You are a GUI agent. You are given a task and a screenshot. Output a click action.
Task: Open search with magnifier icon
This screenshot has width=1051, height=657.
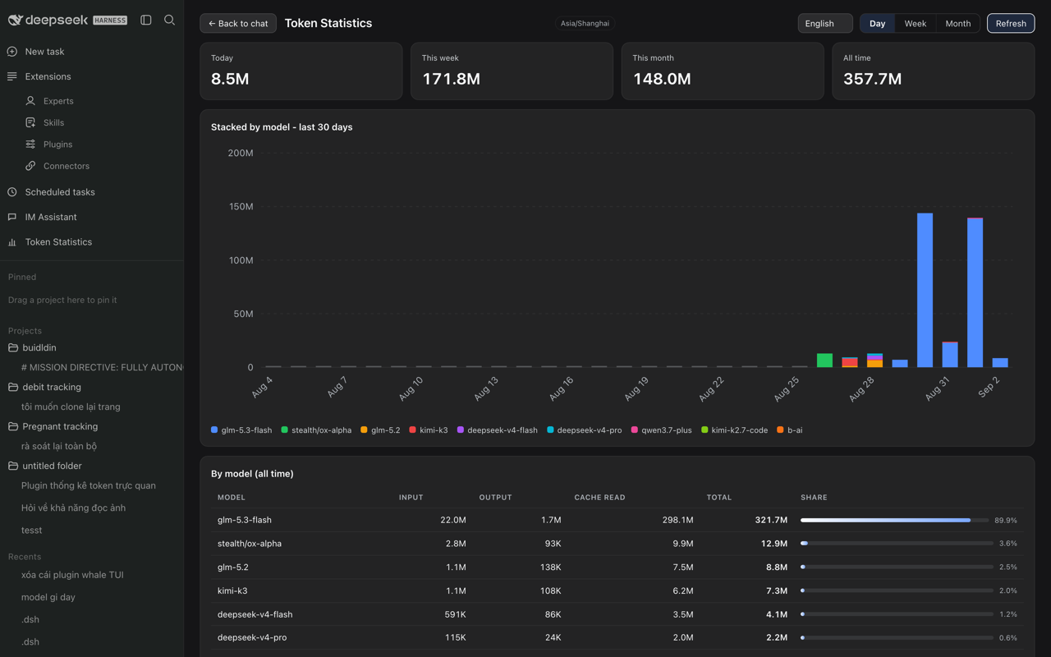pyautogui.click(x=169, y=20)
